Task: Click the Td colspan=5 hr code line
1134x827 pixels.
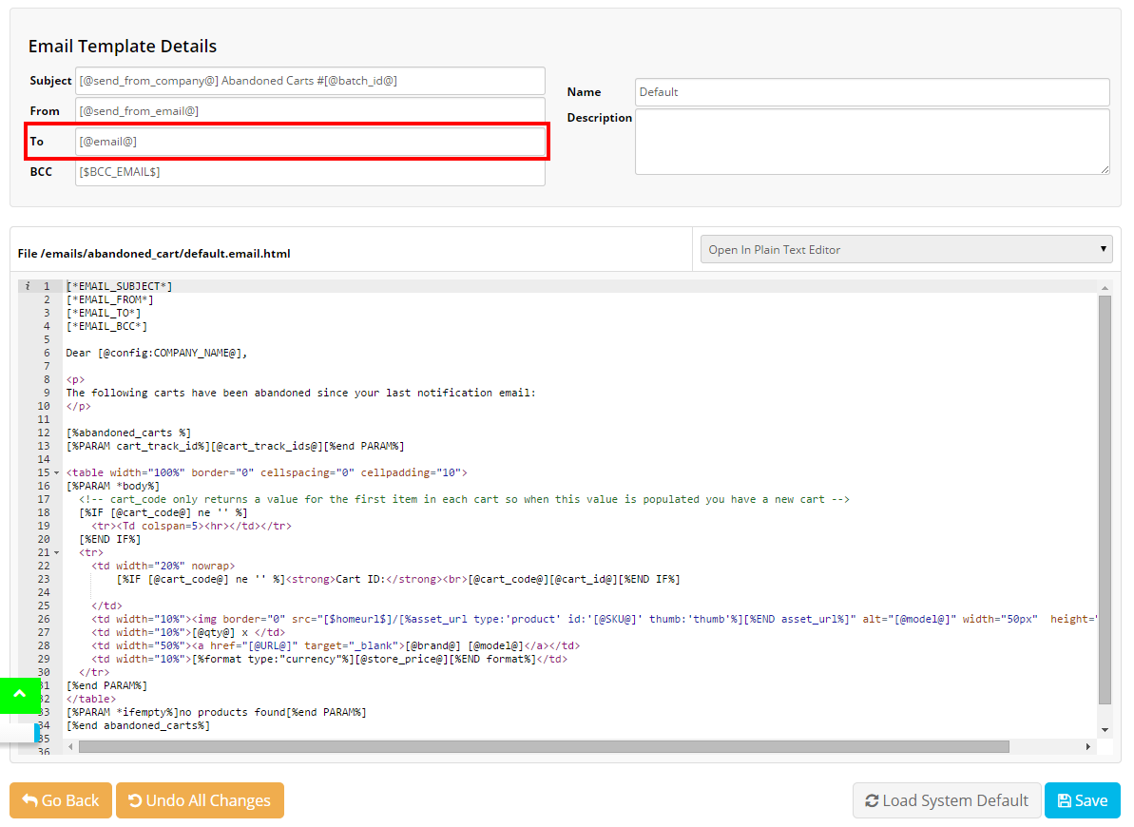Action: click(x=192, y=526)
